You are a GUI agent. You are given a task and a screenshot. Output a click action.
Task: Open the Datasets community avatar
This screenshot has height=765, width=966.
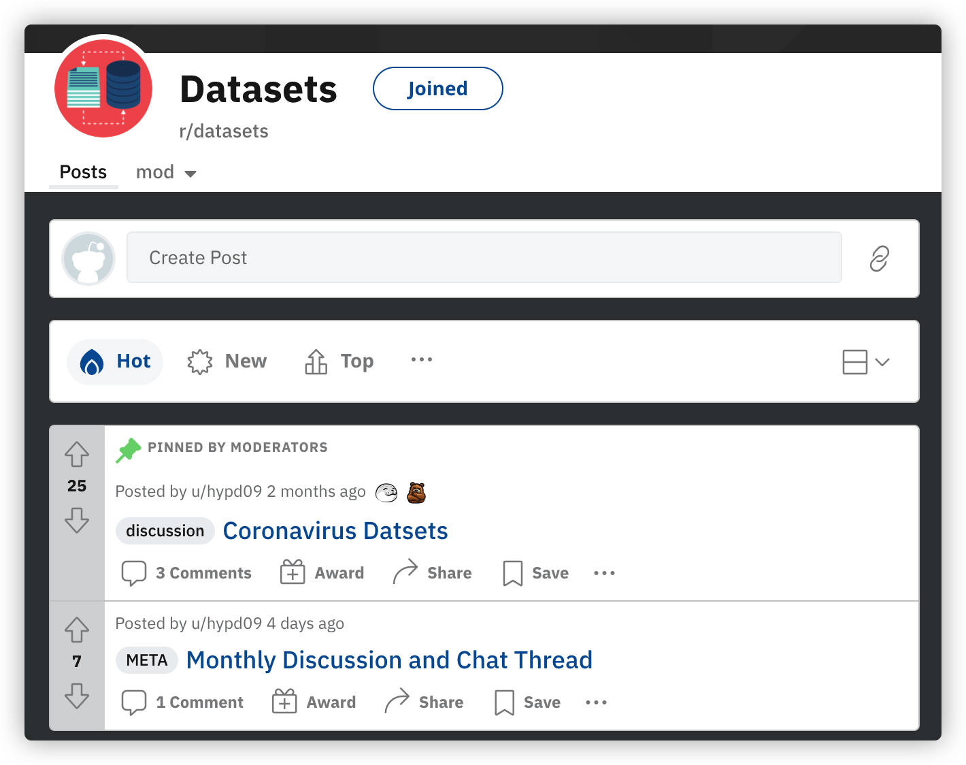(103, 88)
